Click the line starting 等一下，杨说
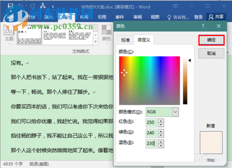 coord(51,92)
